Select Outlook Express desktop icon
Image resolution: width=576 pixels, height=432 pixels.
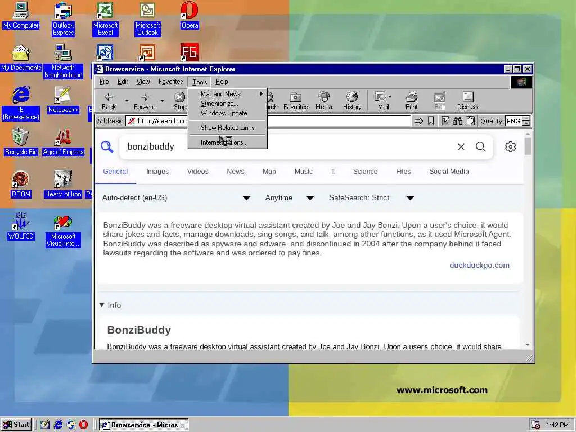click(63, 19)
